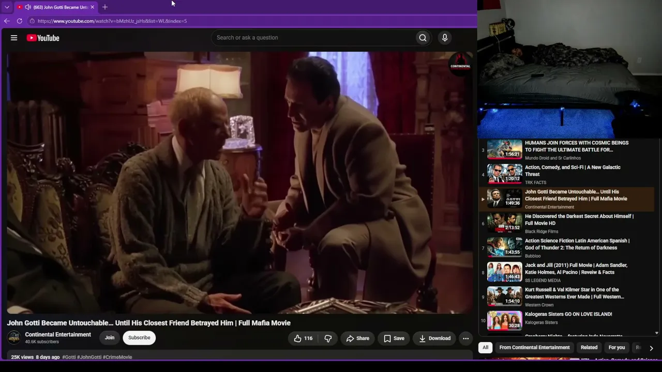662x372 pixels.
Task: Click 'Mundo Droid and Sr Carlinhos' channel name
Action: (553, 158)
